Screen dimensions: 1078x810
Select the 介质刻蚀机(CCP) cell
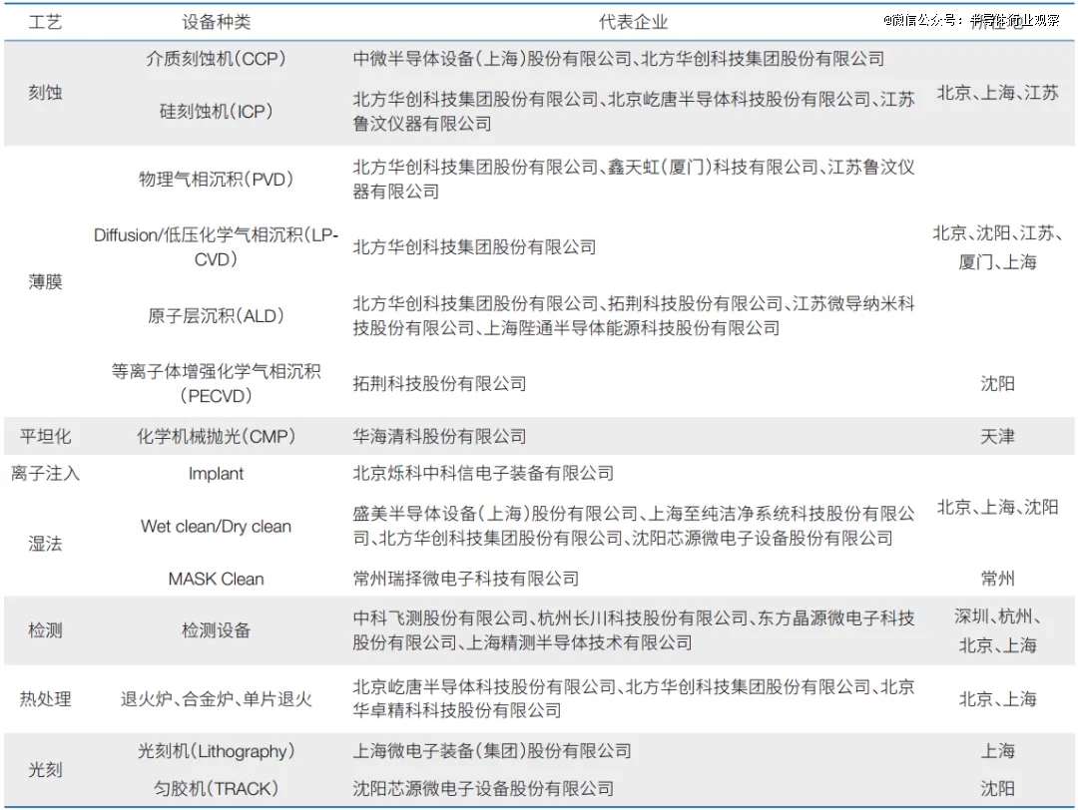click(x=216, y=59)
